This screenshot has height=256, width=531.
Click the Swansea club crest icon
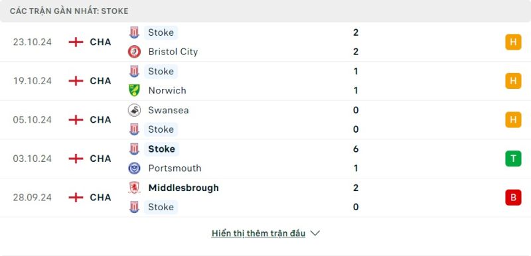tap(134, 110)
